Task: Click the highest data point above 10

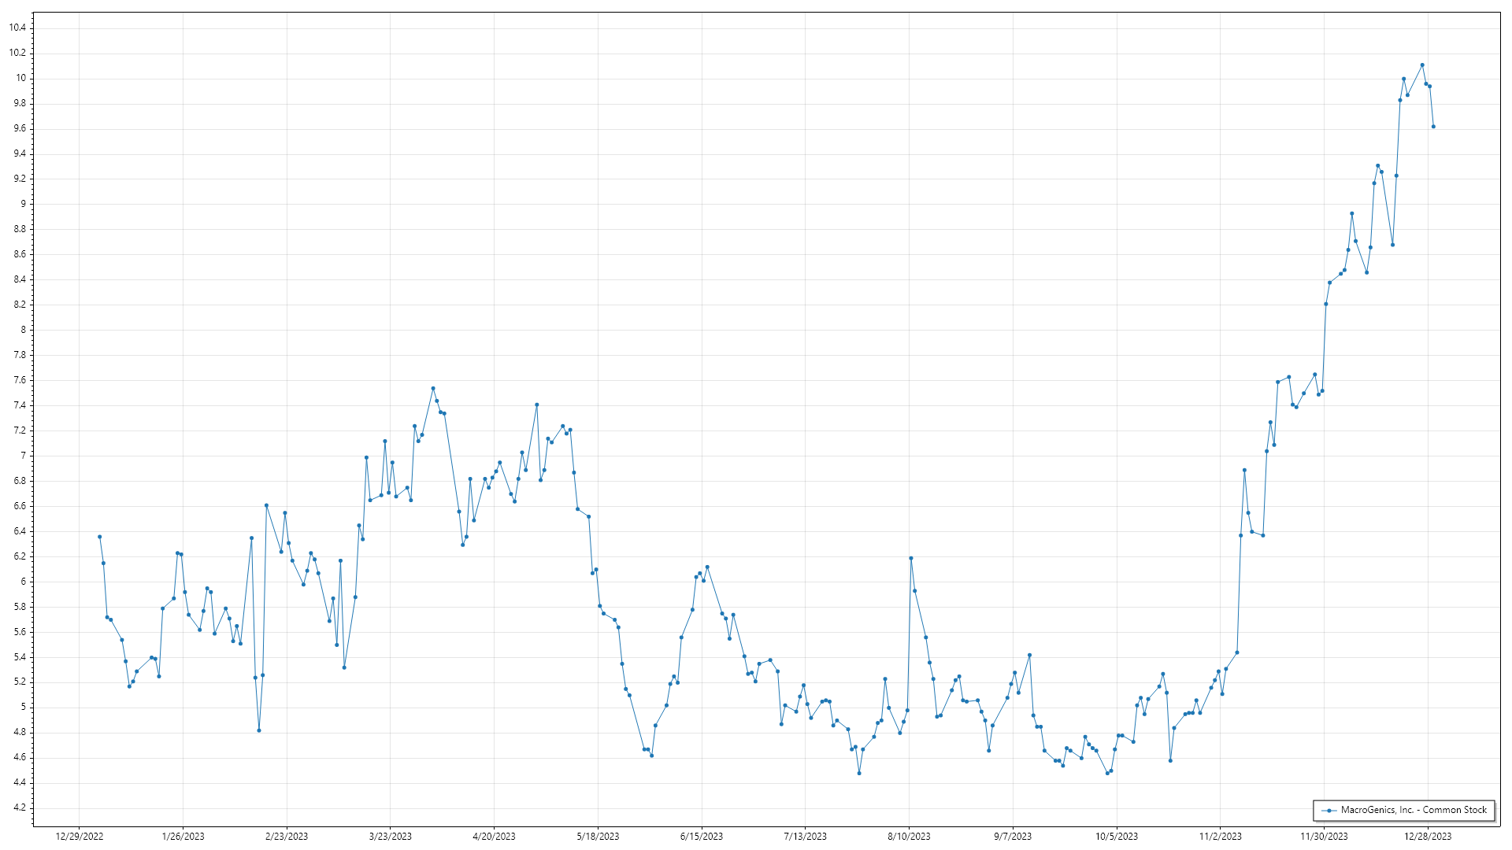Action: pos(1422,65)
